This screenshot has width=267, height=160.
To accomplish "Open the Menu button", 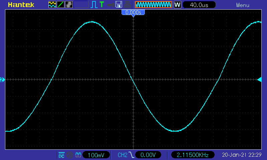I will coord(243,5).
